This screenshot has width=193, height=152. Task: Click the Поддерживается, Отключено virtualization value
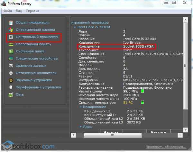[148, 84]
